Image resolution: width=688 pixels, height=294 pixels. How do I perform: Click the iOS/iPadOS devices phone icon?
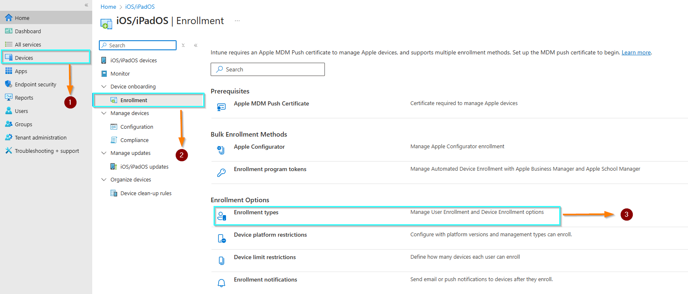(x=104, y=60)
